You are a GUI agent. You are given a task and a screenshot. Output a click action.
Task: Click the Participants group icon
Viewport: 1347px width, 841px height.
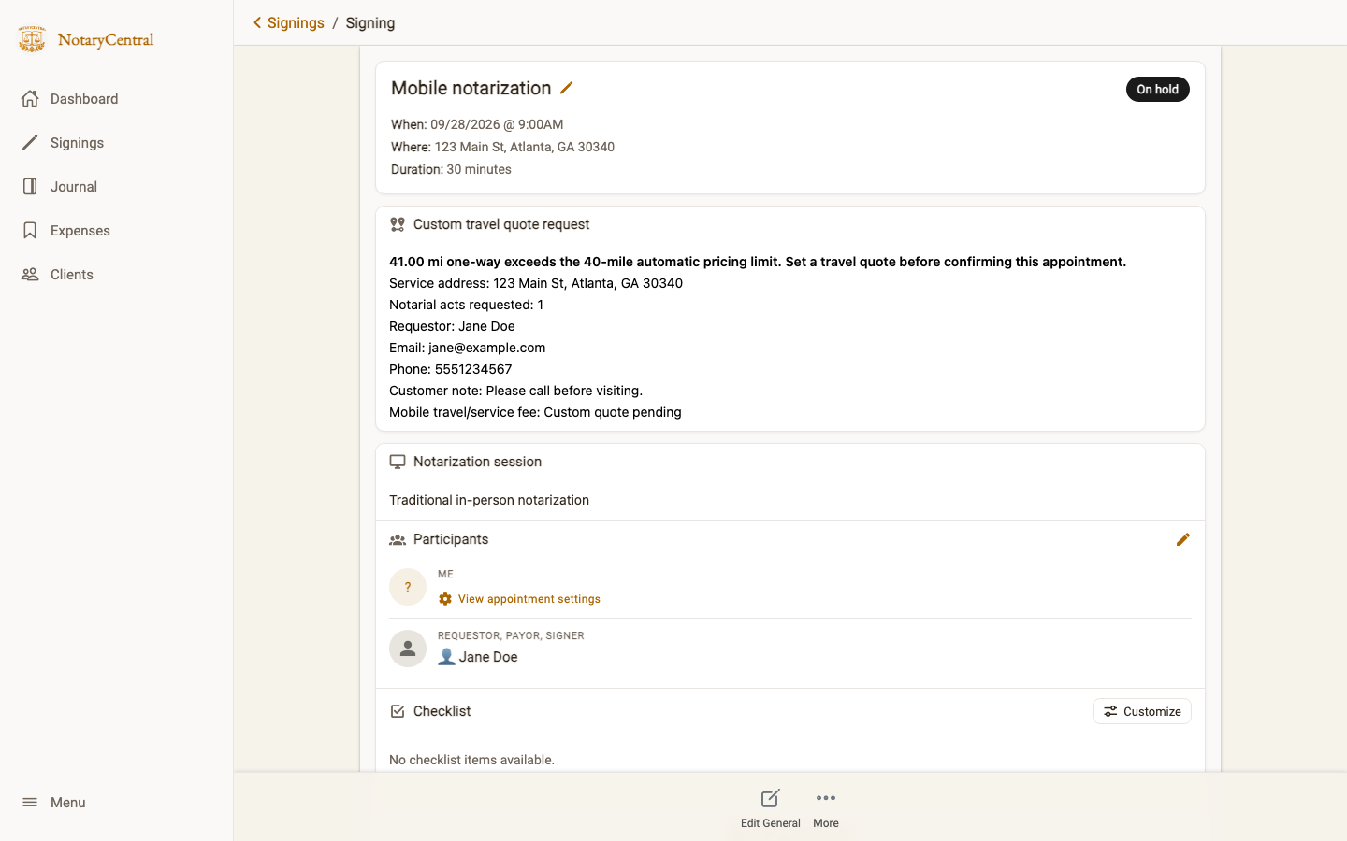point(398,539)
